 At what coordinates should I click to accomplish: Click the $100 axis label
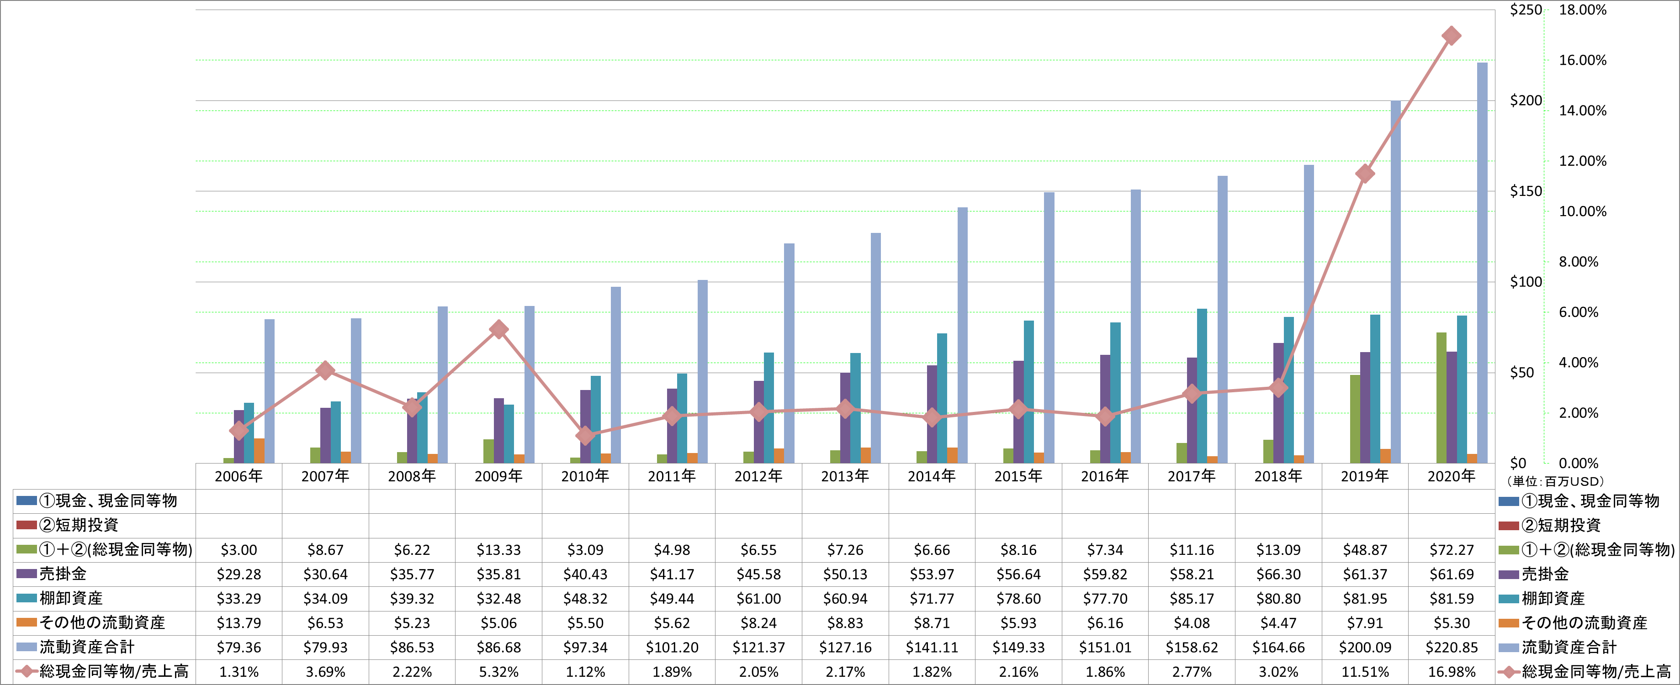click(x=1526, y=282)
